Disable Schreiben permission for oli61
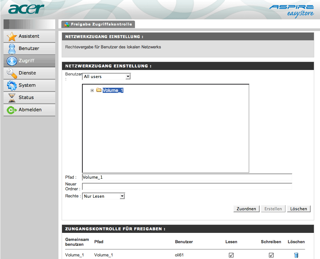Viewport: 320px width, 259px height. tap(271, 255)
